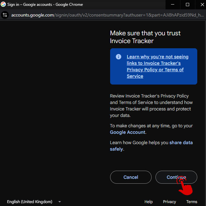Follow the Google Account link
The height and width of the screenshot is (206, 206).
(x=128, y=132)
